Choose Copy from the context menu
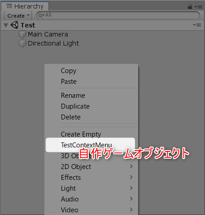Viewport: 205px width, 215px height. click(91, 71)
